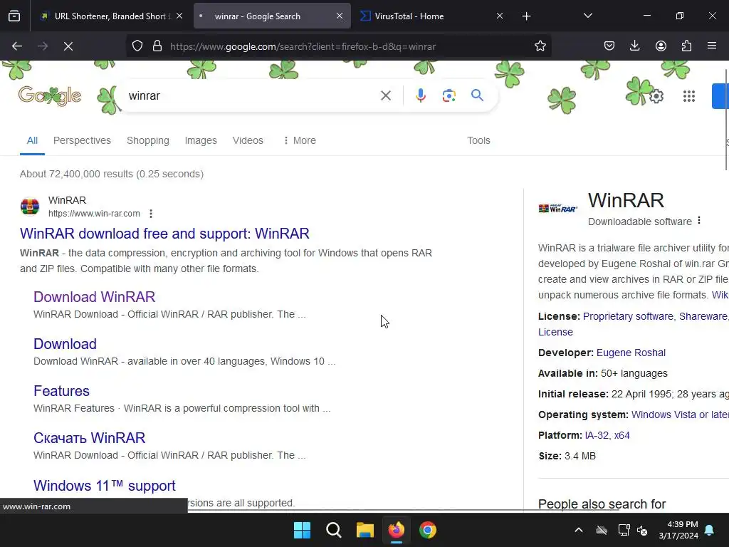Viewport: 729px width, 547px height.
Task: Submit search with magnifier icon
Action: pos(477,95)
